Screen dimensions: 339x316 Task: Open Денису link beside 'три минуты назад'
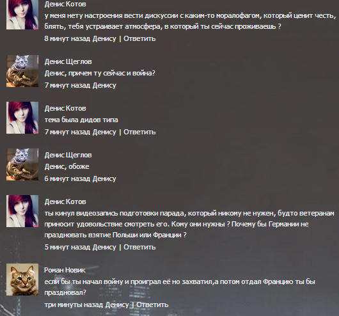coord(117,304)
